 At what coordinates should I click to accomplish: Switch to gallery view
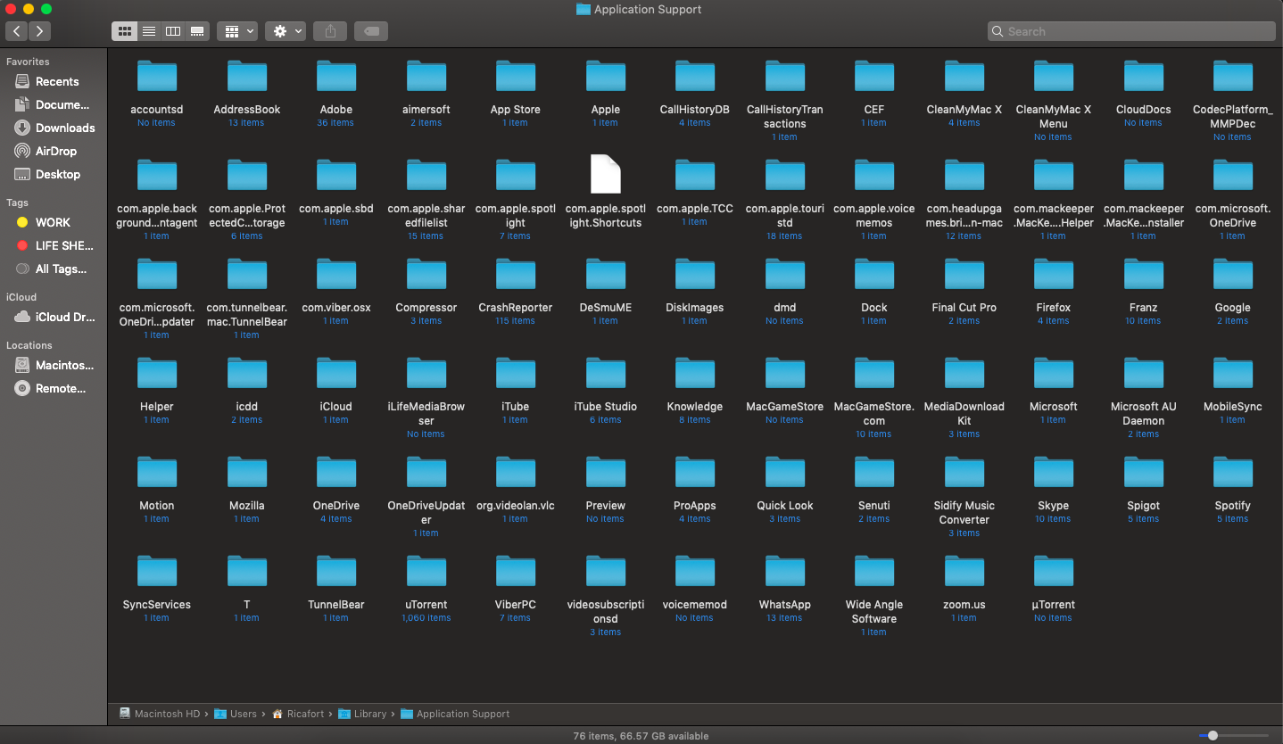pos(197,31)
